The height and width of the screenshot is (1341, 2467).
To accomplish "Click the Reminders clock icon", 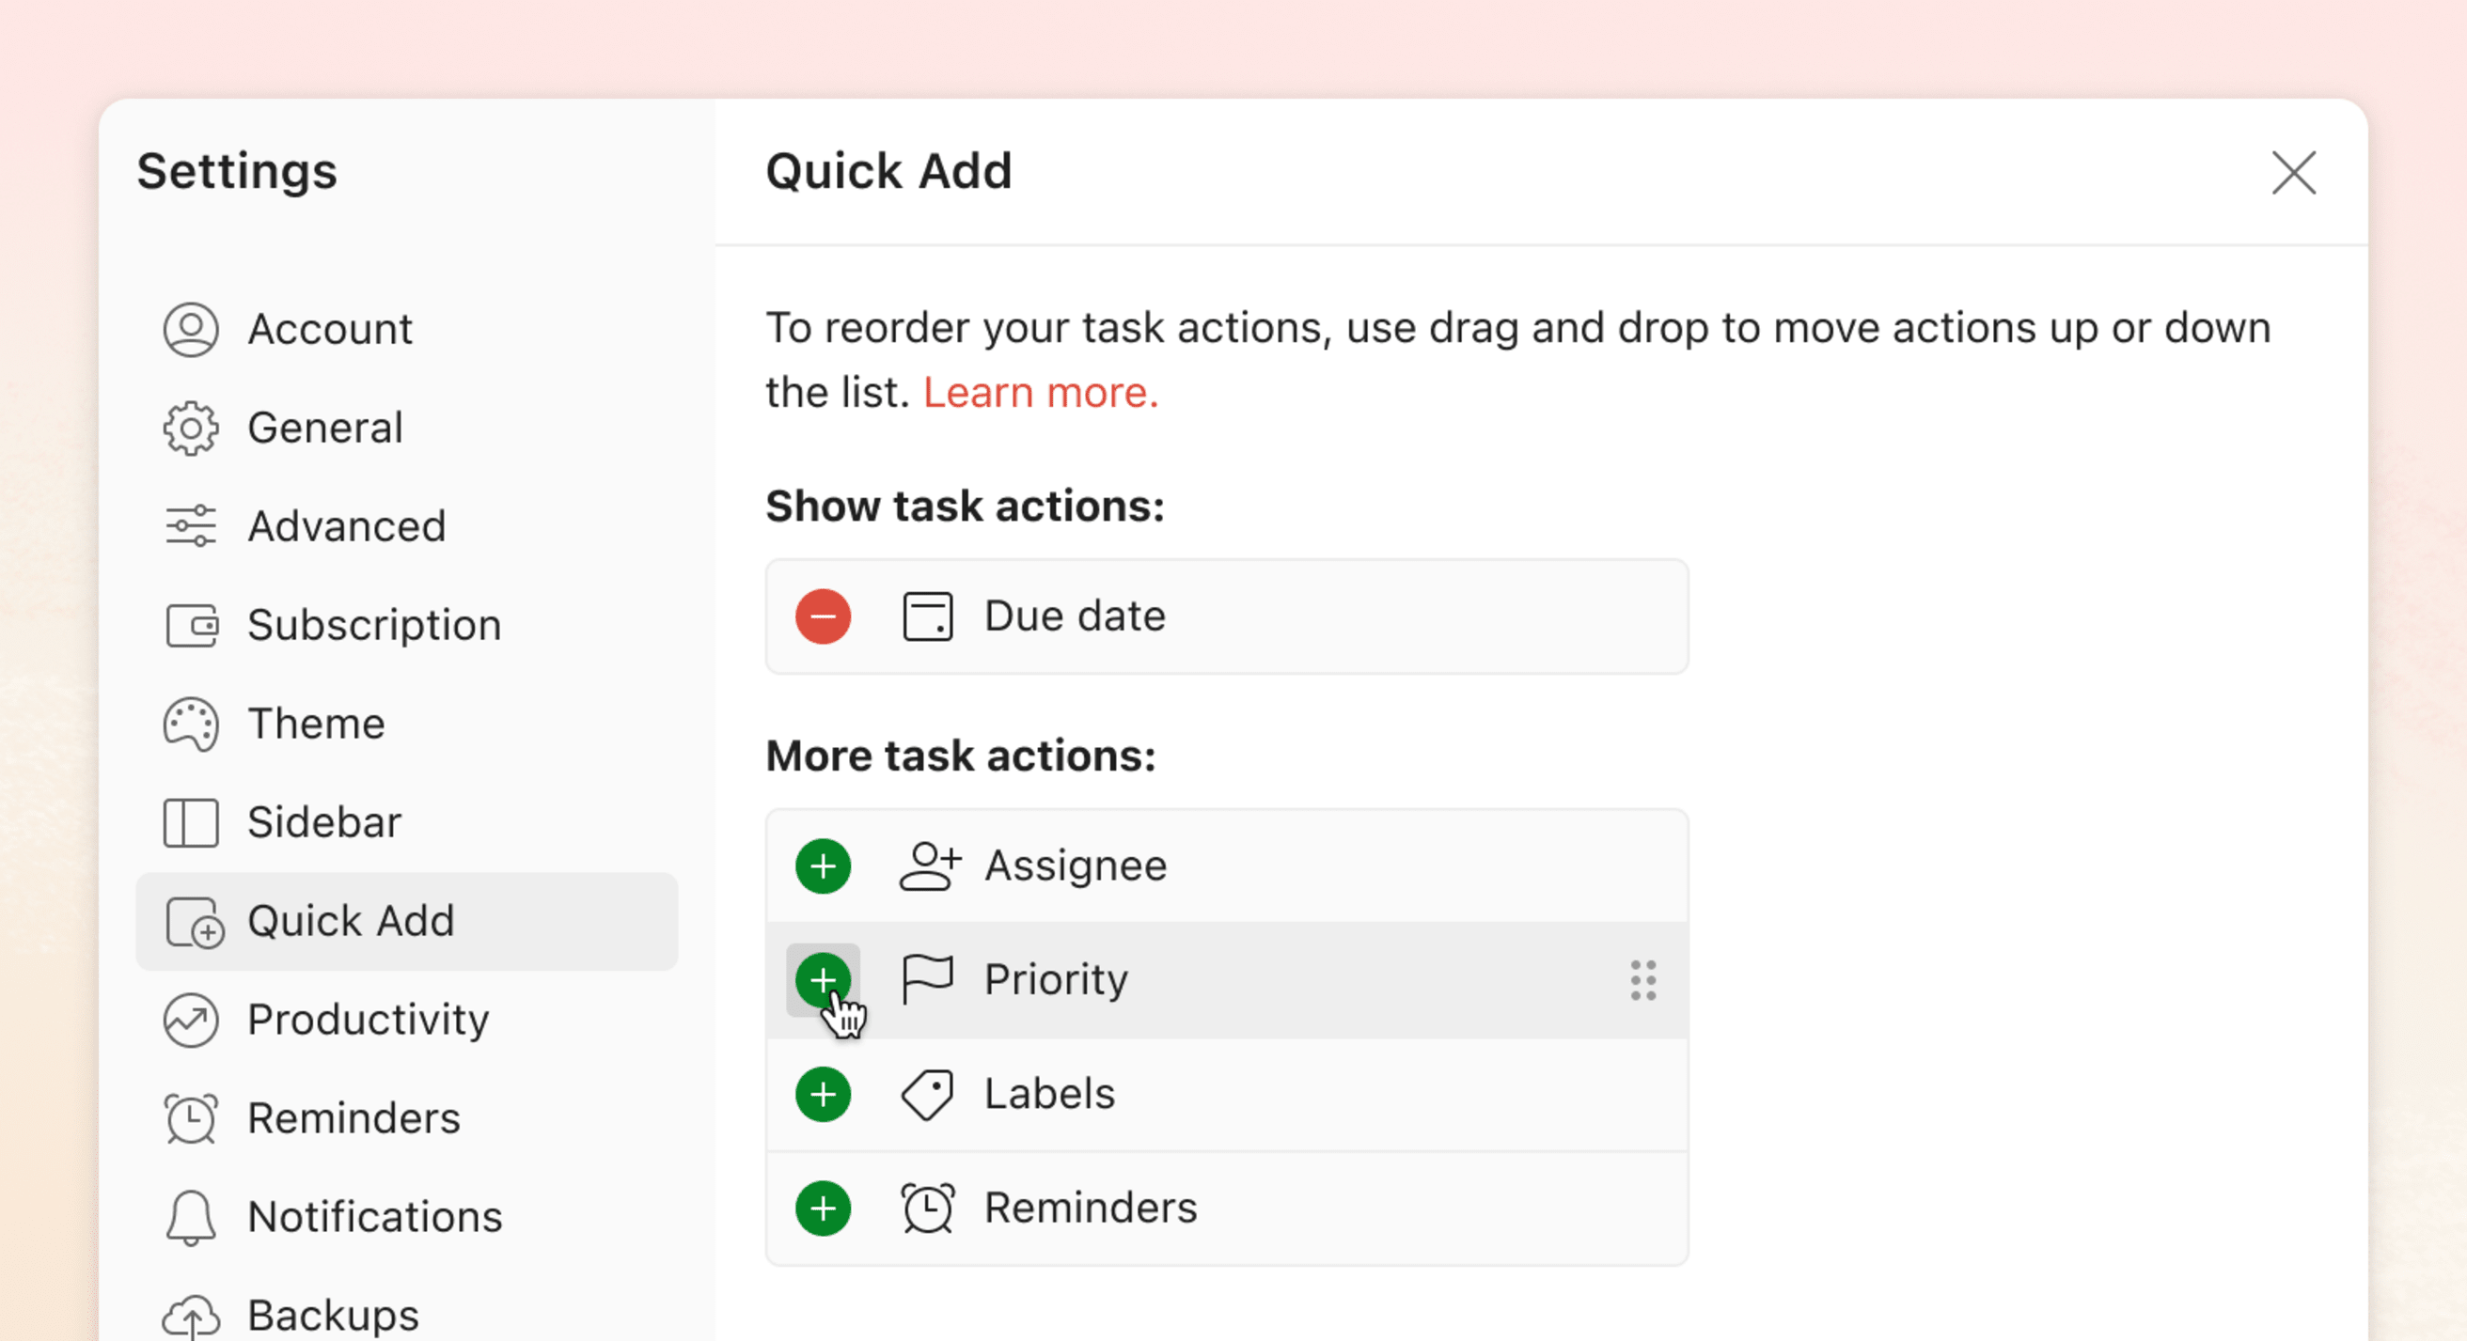I will click(928, 1208).
